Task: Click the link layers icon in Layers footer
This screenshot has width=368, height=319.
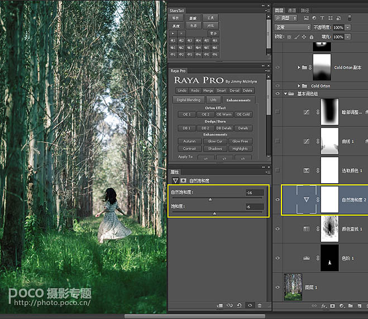Action: pos(314,306)
